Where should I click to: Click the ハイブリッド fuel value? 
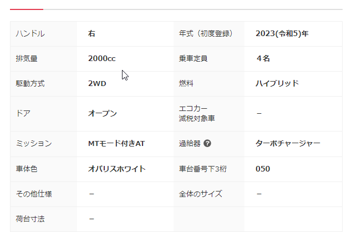pyautogui.click(x=277, y=84)
